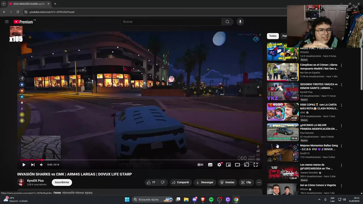Play the paused video
Image resolution: width=363 pixels, height=204 pixels.
[x=24, y=165]
